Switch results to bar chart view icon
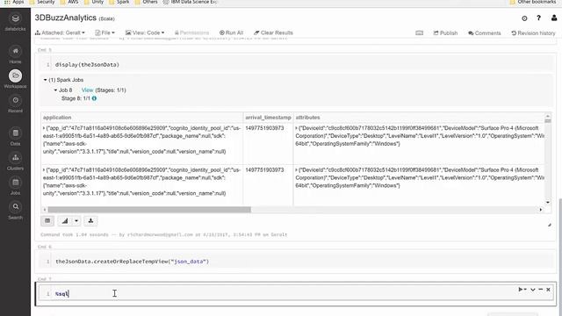 [x=65, y=220]
